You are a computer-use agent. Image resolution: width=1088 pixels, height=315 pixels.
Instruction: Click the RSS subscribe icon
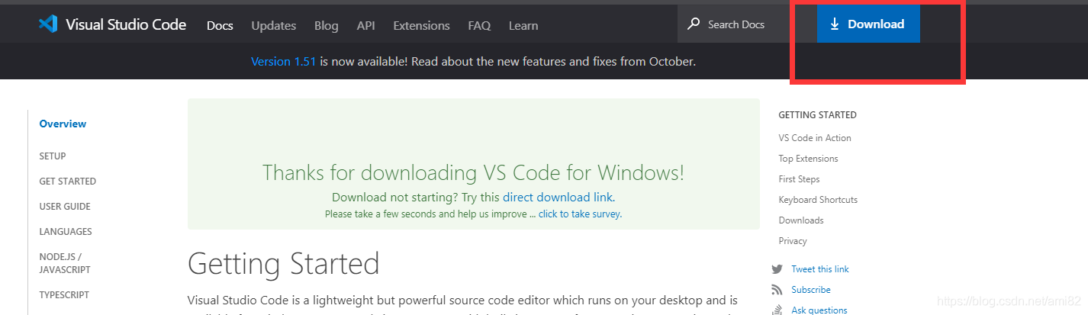777,290
